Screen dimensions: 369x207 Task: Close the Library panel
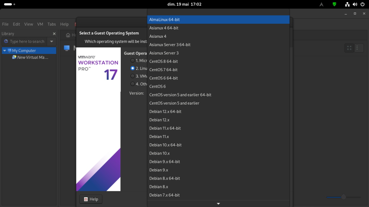54,34
